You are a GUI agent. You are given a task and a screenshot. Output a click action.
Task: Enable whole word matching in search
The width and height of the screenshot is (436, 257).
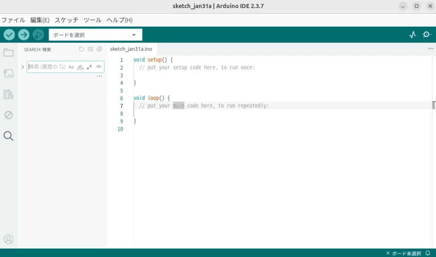click(80, 67)
